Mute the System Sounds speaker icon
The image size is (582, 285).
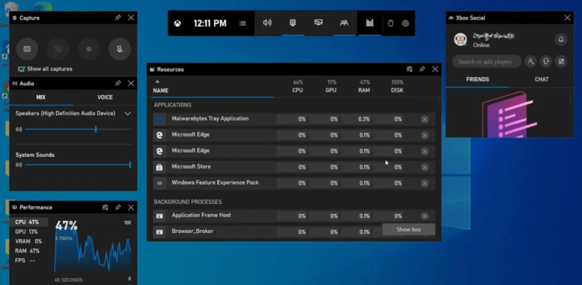click(x=19, y=165)
